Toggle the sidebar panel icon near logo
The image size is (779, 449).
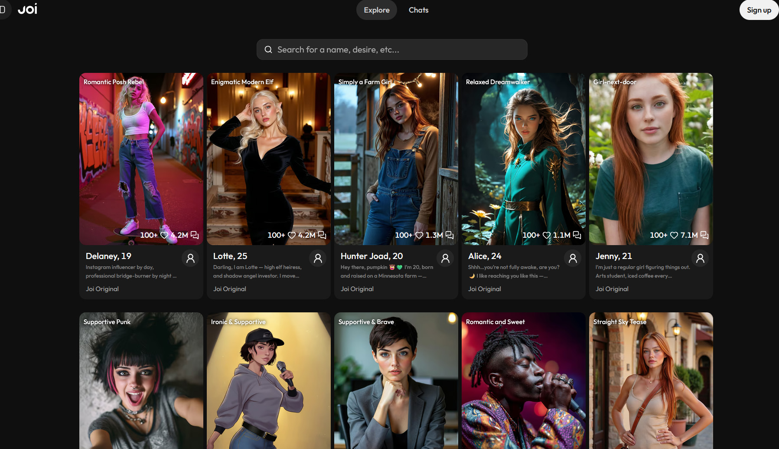point(2,10)
